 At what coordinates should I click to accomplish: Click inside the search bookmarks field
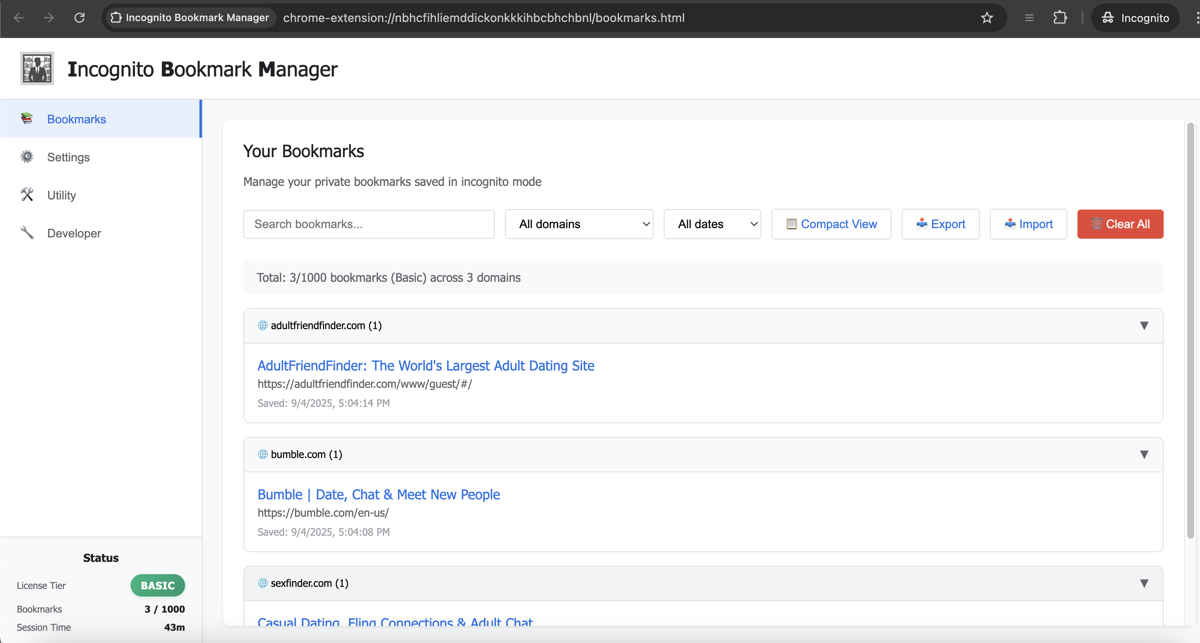click(368, 224)
